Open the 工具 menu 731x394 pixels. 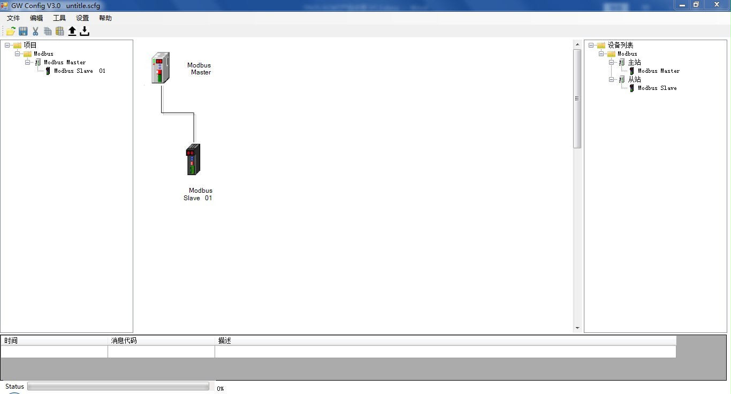[x=59, y=18]
